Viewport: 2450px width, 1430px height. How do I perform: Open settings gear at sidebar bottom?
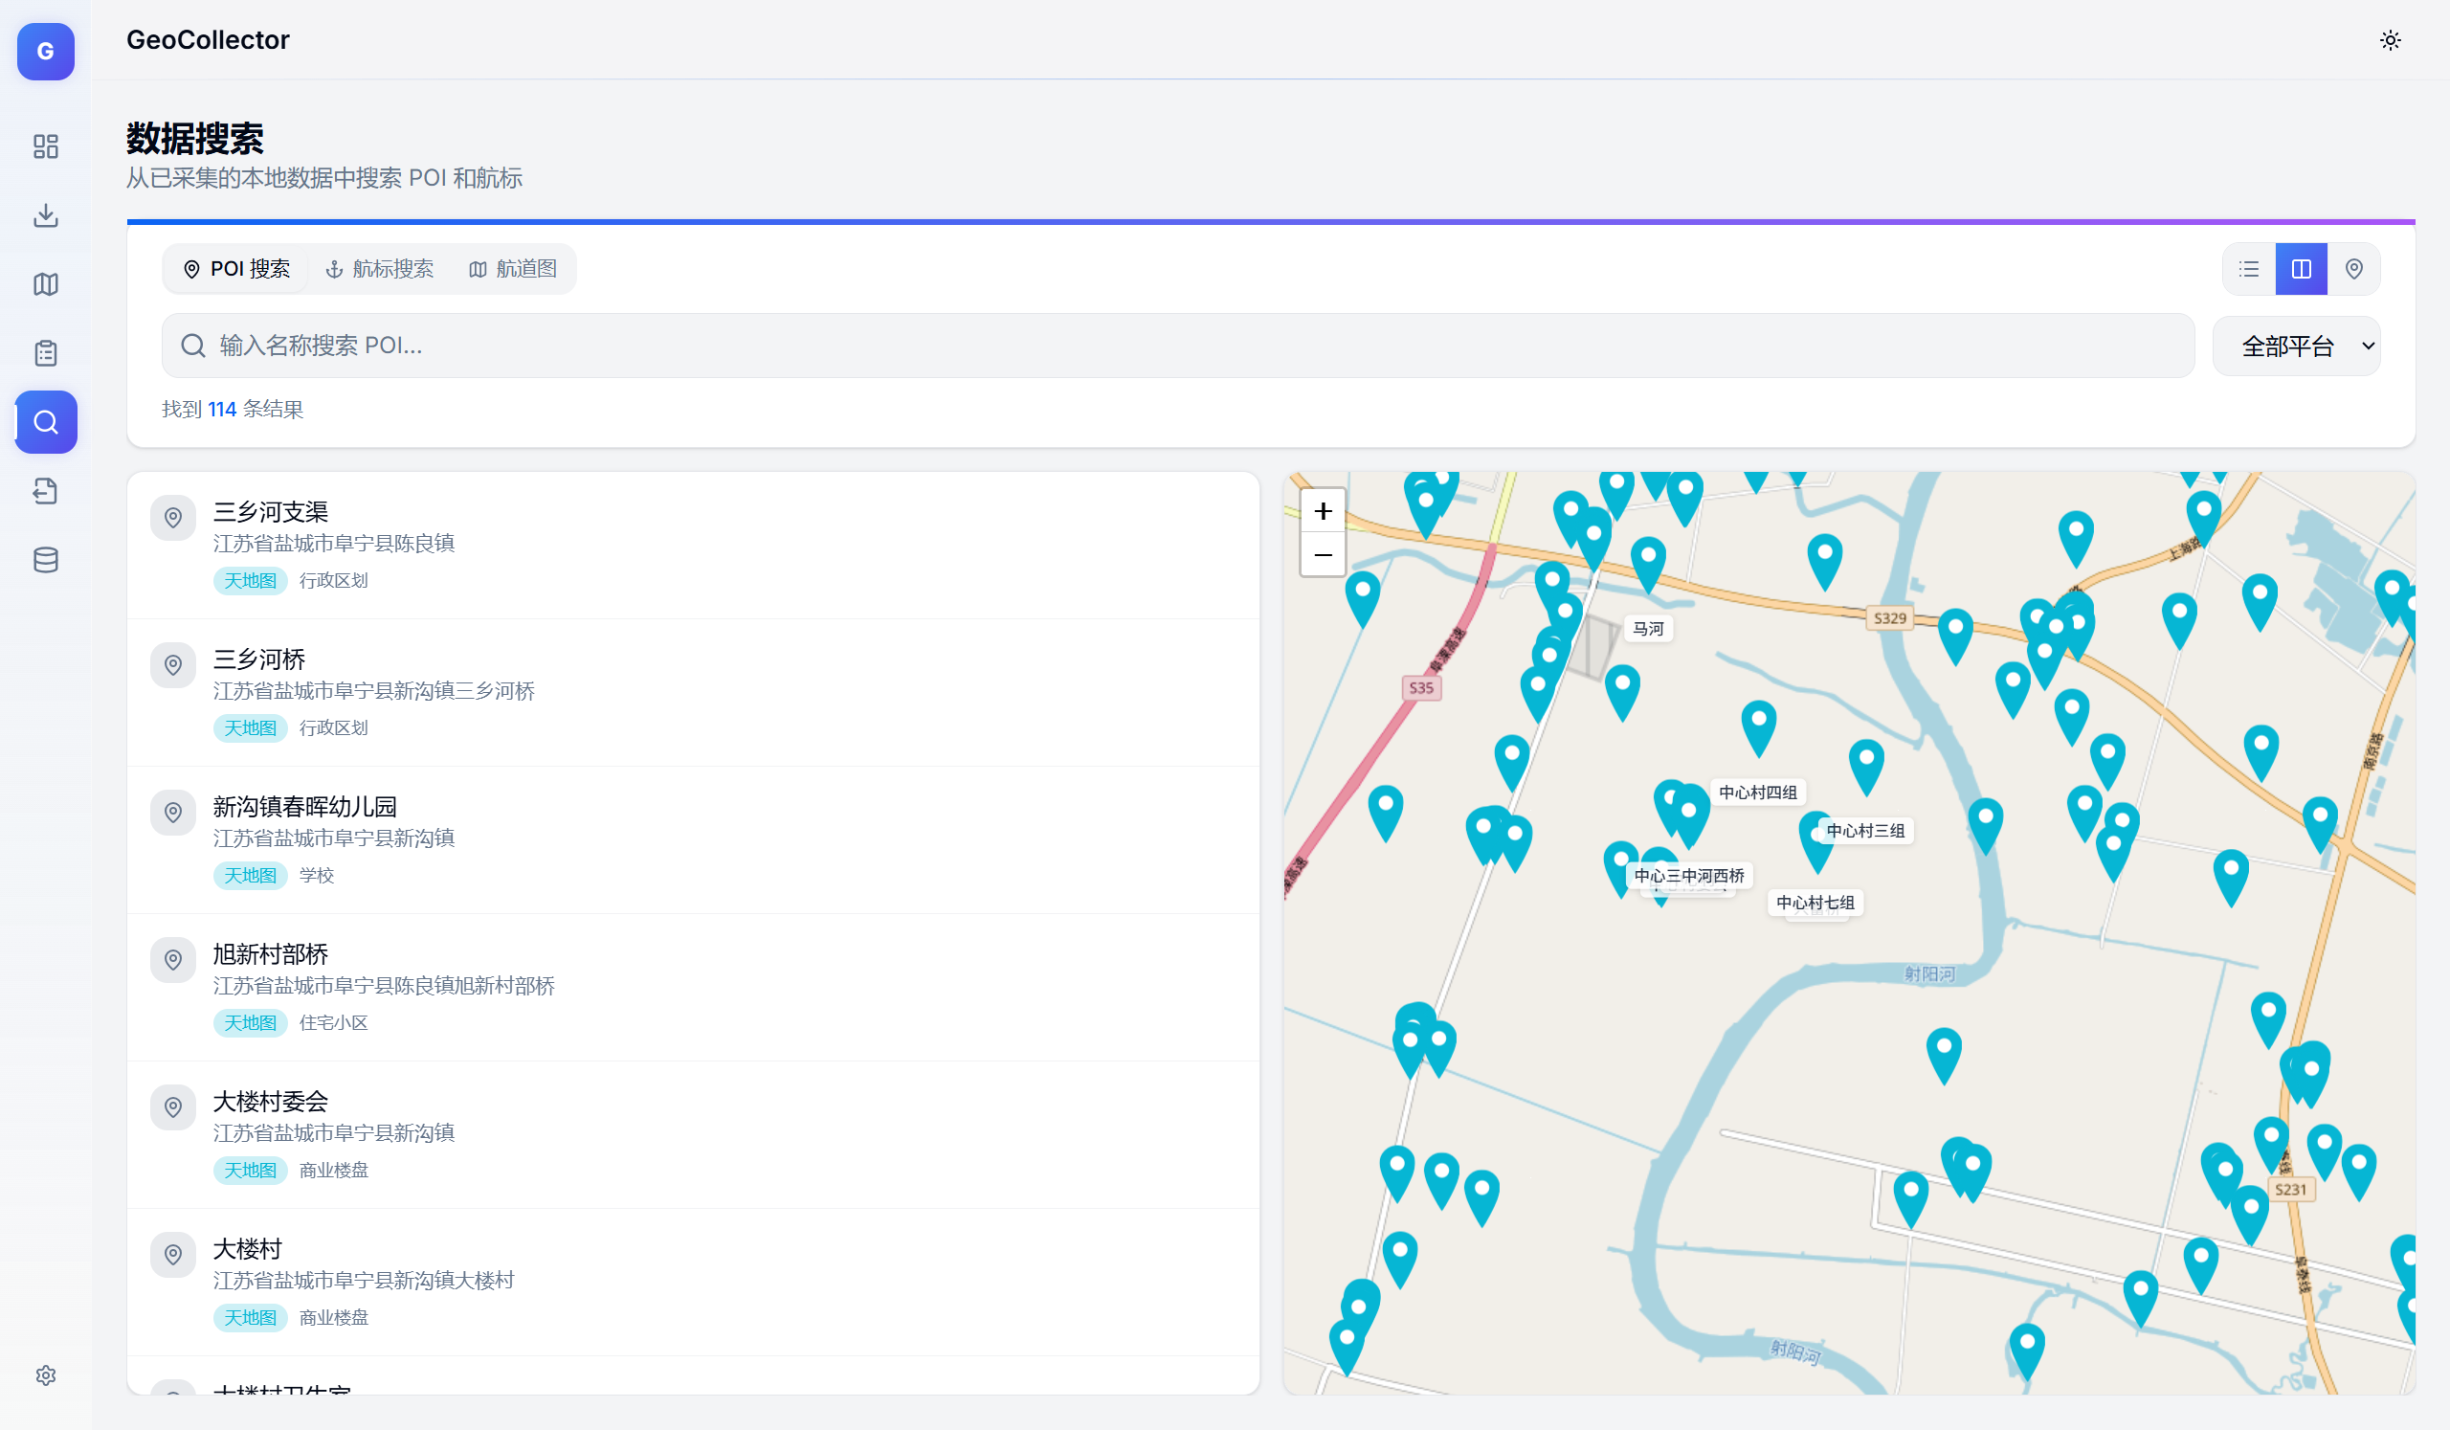(46, 1374)
